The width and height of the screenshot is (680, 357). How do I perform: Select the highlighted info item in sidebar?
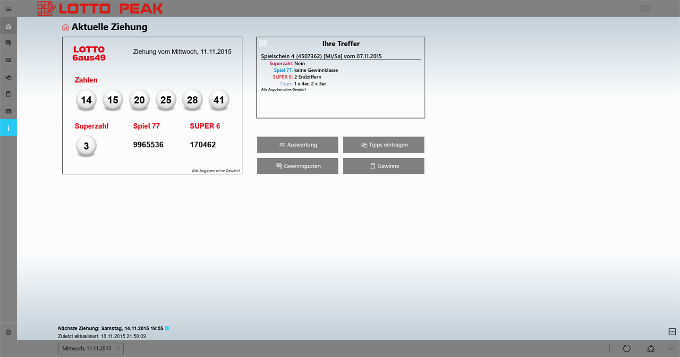(8, 128)
